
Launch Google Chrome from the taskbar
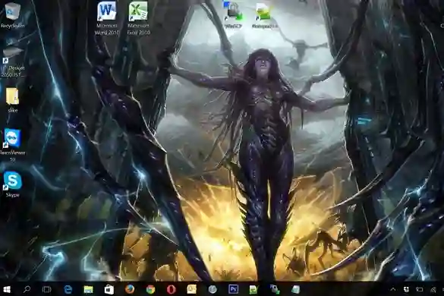coord(150,289)
